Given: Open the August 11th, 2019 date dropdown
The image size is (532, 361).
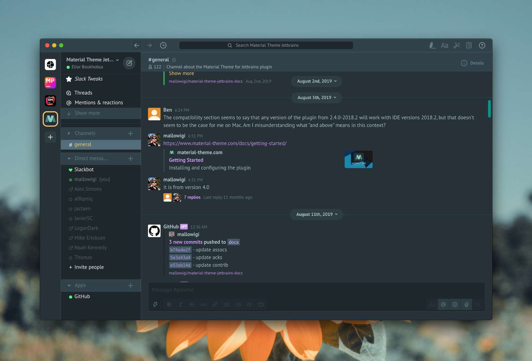Looking at the screenshot, I should (x=317, y=215).
